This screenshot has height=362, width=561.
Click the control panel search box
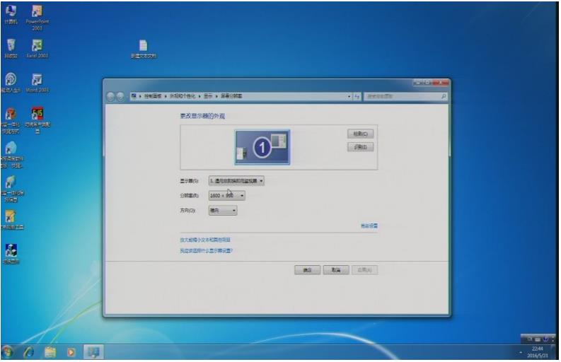coord(406,96)
